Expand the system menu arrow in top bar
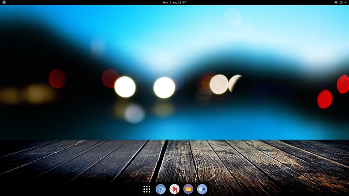Screen dimensions: 349x196 (345, 2)
